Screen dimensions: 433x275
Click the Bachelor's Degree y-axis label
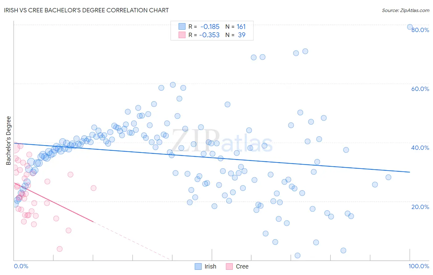[x=9, y=141]
